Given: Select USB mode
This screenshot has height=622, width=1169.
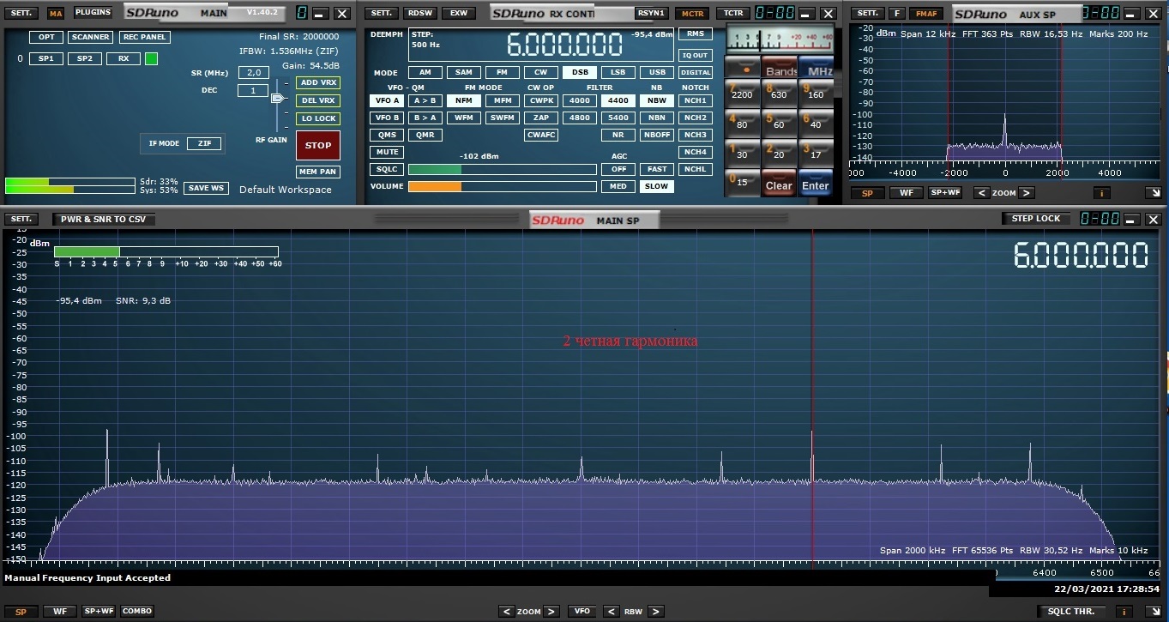Looking at the screenshot, I should pos(657,73).
